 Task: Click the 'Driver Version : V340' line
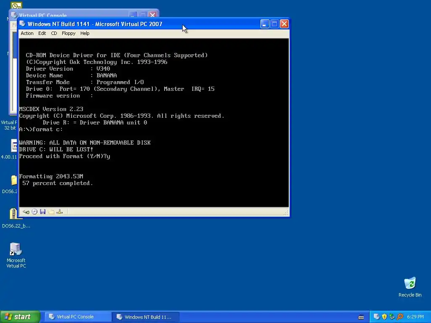68,69
